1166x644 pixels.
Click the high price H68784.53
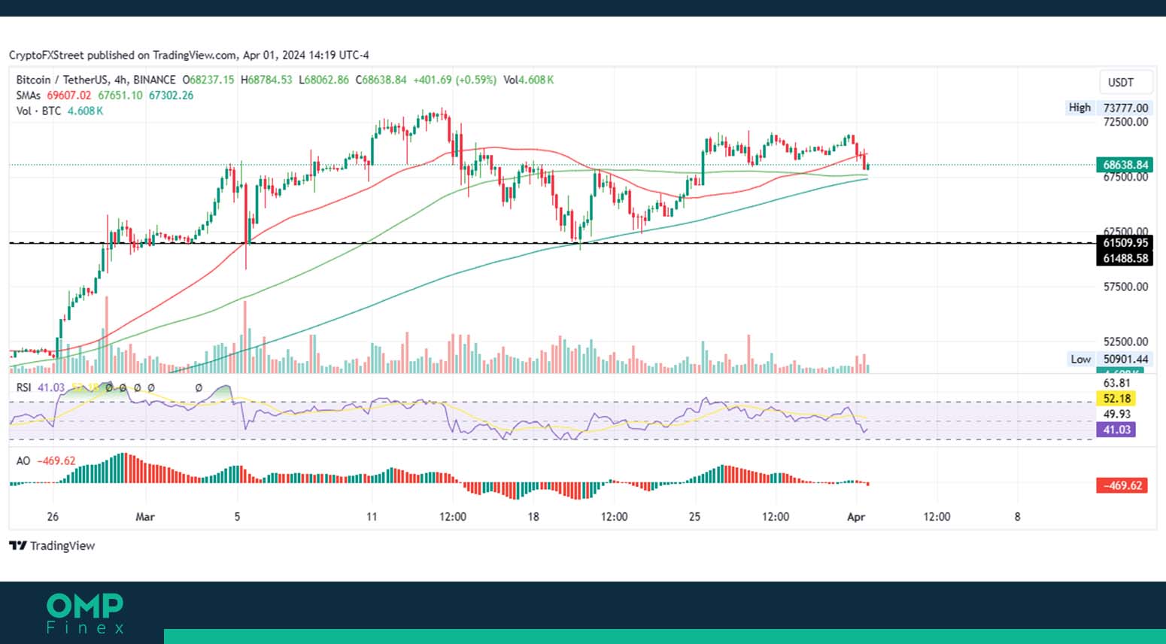tap(266, 80)
